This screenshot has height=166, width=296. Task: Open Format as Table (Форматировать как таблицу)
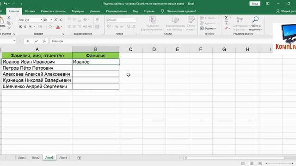[175, 24]
